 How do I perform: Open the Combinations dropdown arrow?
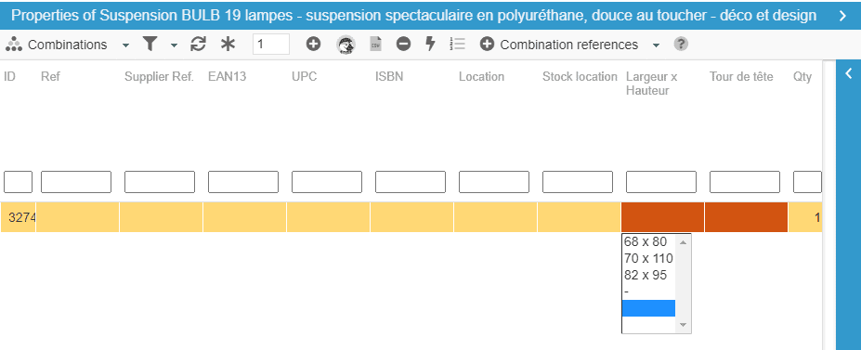125,45
